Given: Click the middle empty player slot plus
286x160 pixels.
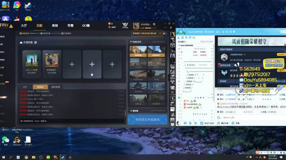Looking at the screenshot, I should (x=92, y=64).
